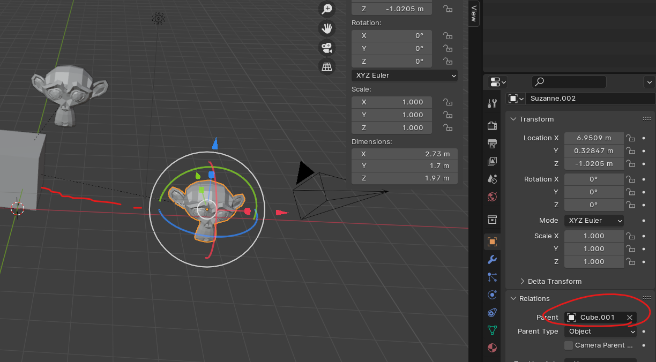Viewport: 656px width, 362px height.
Task: Open the View Layer properties tab icon
Action: click(x=492, y=161)
